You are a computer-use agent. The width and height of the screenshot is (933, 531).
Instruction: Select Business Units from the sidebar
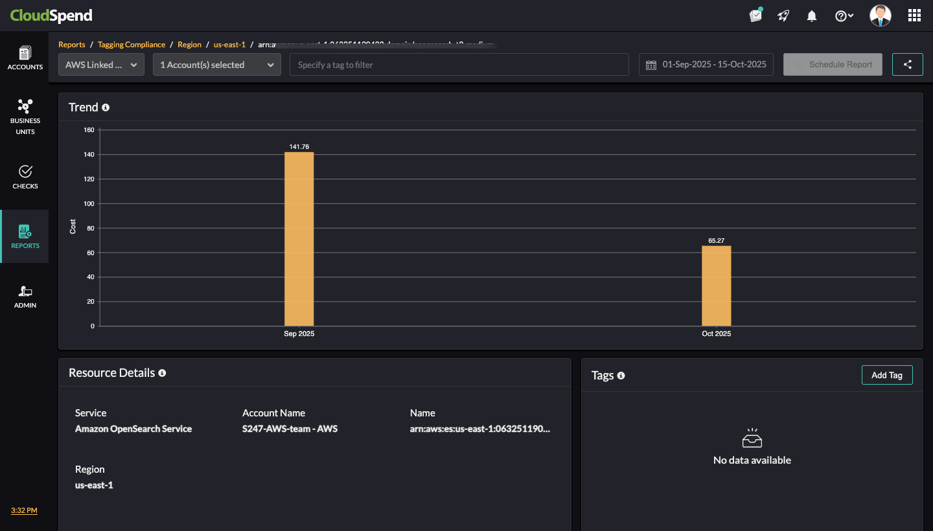click(x=25, y=117)
